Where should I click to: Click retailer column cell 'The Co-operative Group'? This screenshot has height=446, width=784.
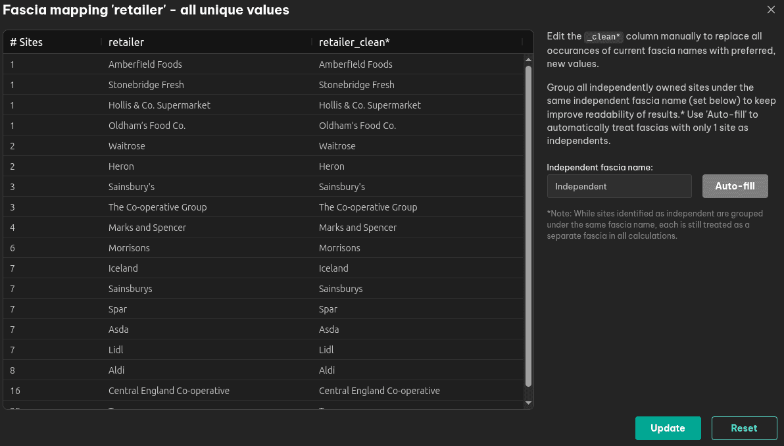207,207
